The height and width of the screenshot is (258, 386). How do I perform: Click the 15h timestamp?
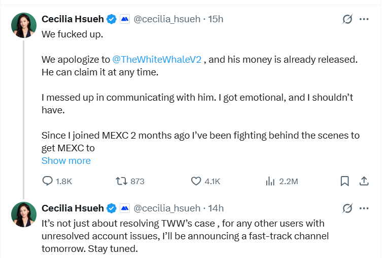216,19
